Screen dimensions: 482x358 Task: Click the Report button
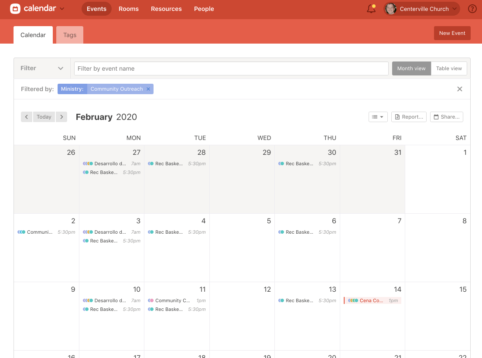coord(408,117)
